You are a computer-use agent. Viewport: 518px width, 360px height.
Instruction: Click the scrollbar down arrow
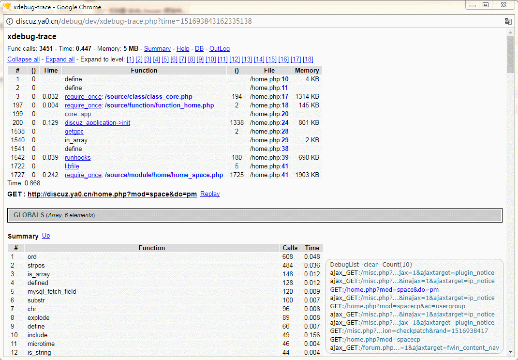510,352
